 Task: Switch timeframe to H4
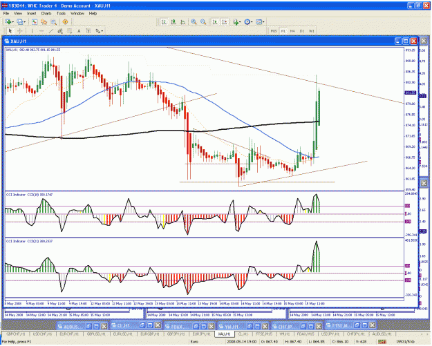(x=292, y=31)
